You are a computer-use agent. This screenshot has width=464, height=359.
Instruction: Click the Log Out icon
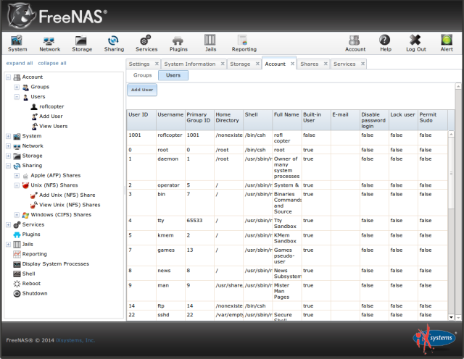coord(415,43)
